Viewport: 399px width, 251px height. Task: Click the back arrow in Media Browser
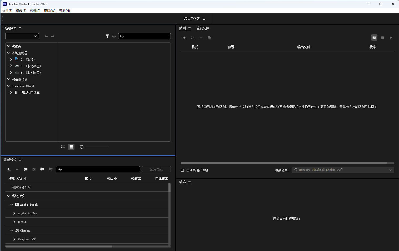coord(46,36)
